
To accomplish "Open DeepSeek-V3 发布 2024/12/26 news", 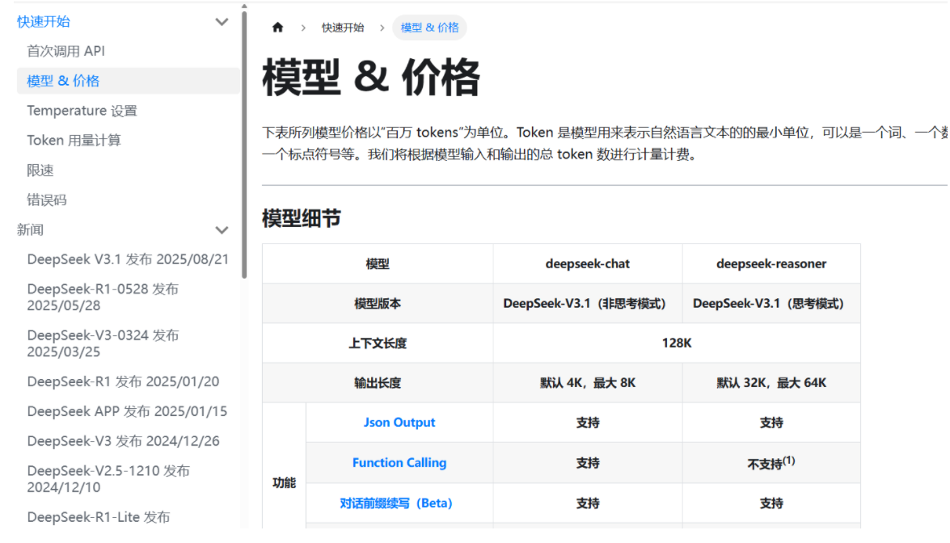I will (123, 441).
